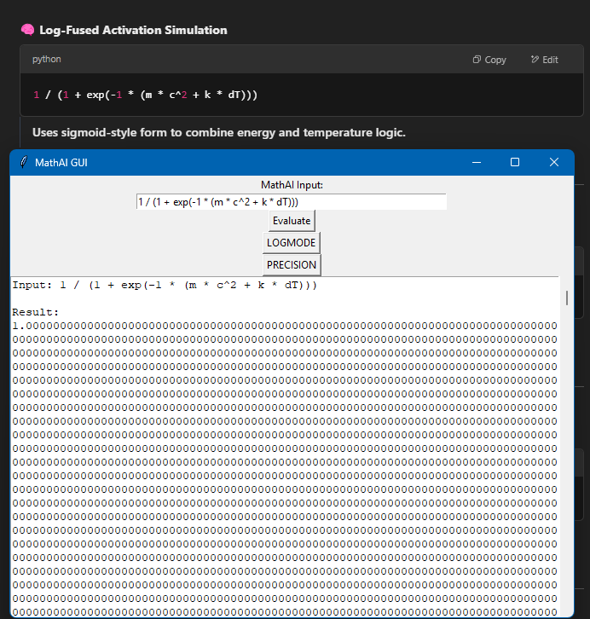The width and height of the screenshot is (590, 619).
Task: Click the 'MathAI Input:' label
Action: 292,185
